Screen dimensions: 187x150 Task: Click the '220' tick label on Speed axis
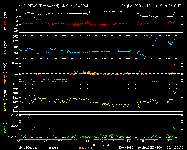(15, 110)
